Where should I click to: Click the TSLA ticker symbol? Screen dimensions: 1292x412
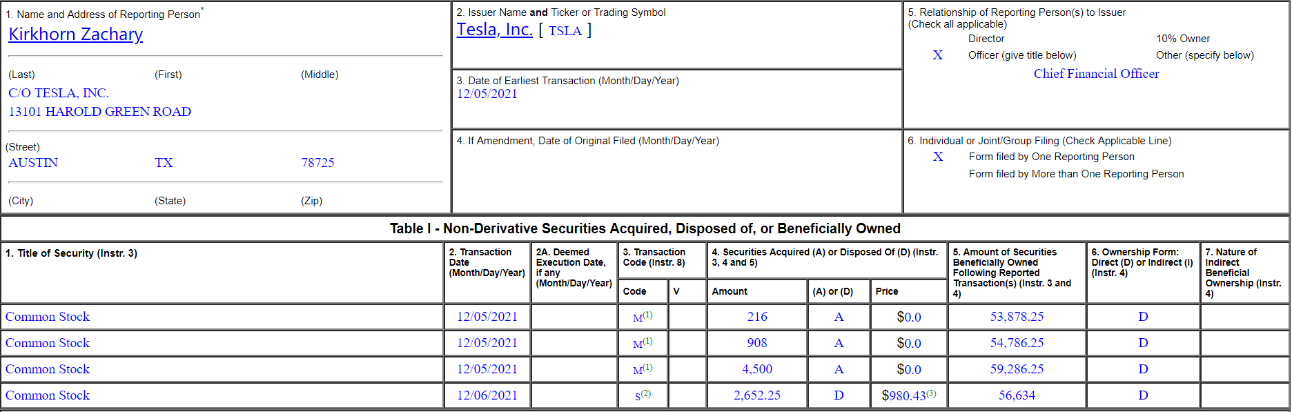click(565, 31)
